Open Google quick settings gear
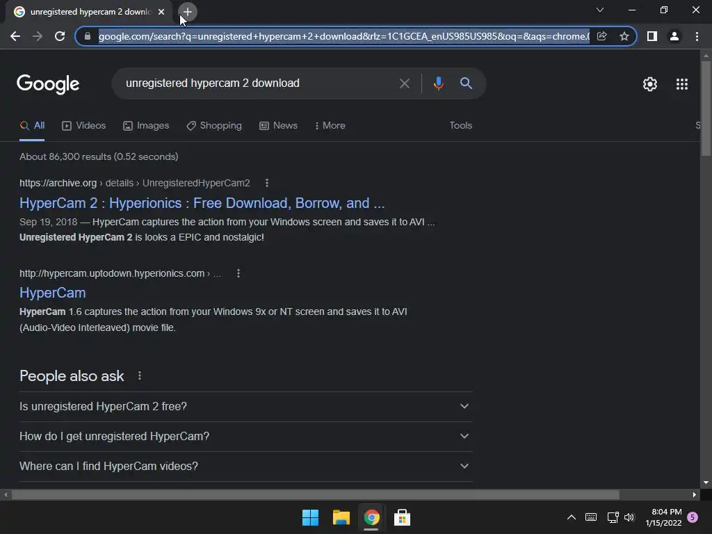 pyautogui.click(x=650, y=84)
